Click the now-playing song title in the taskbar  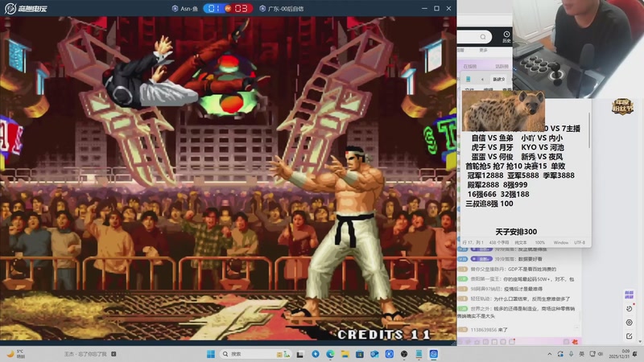pyautogui.click(x=85, y=354)
